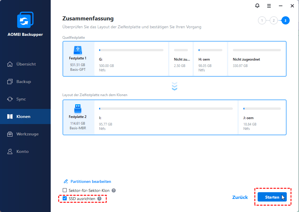Click the Starten button
Viewport: 299px width, 212px height.
[272, 197]
